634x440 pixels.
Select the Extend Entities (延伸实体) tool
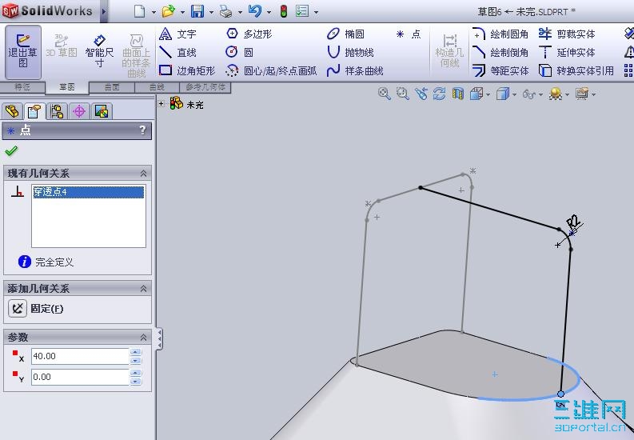pos(567,52)
